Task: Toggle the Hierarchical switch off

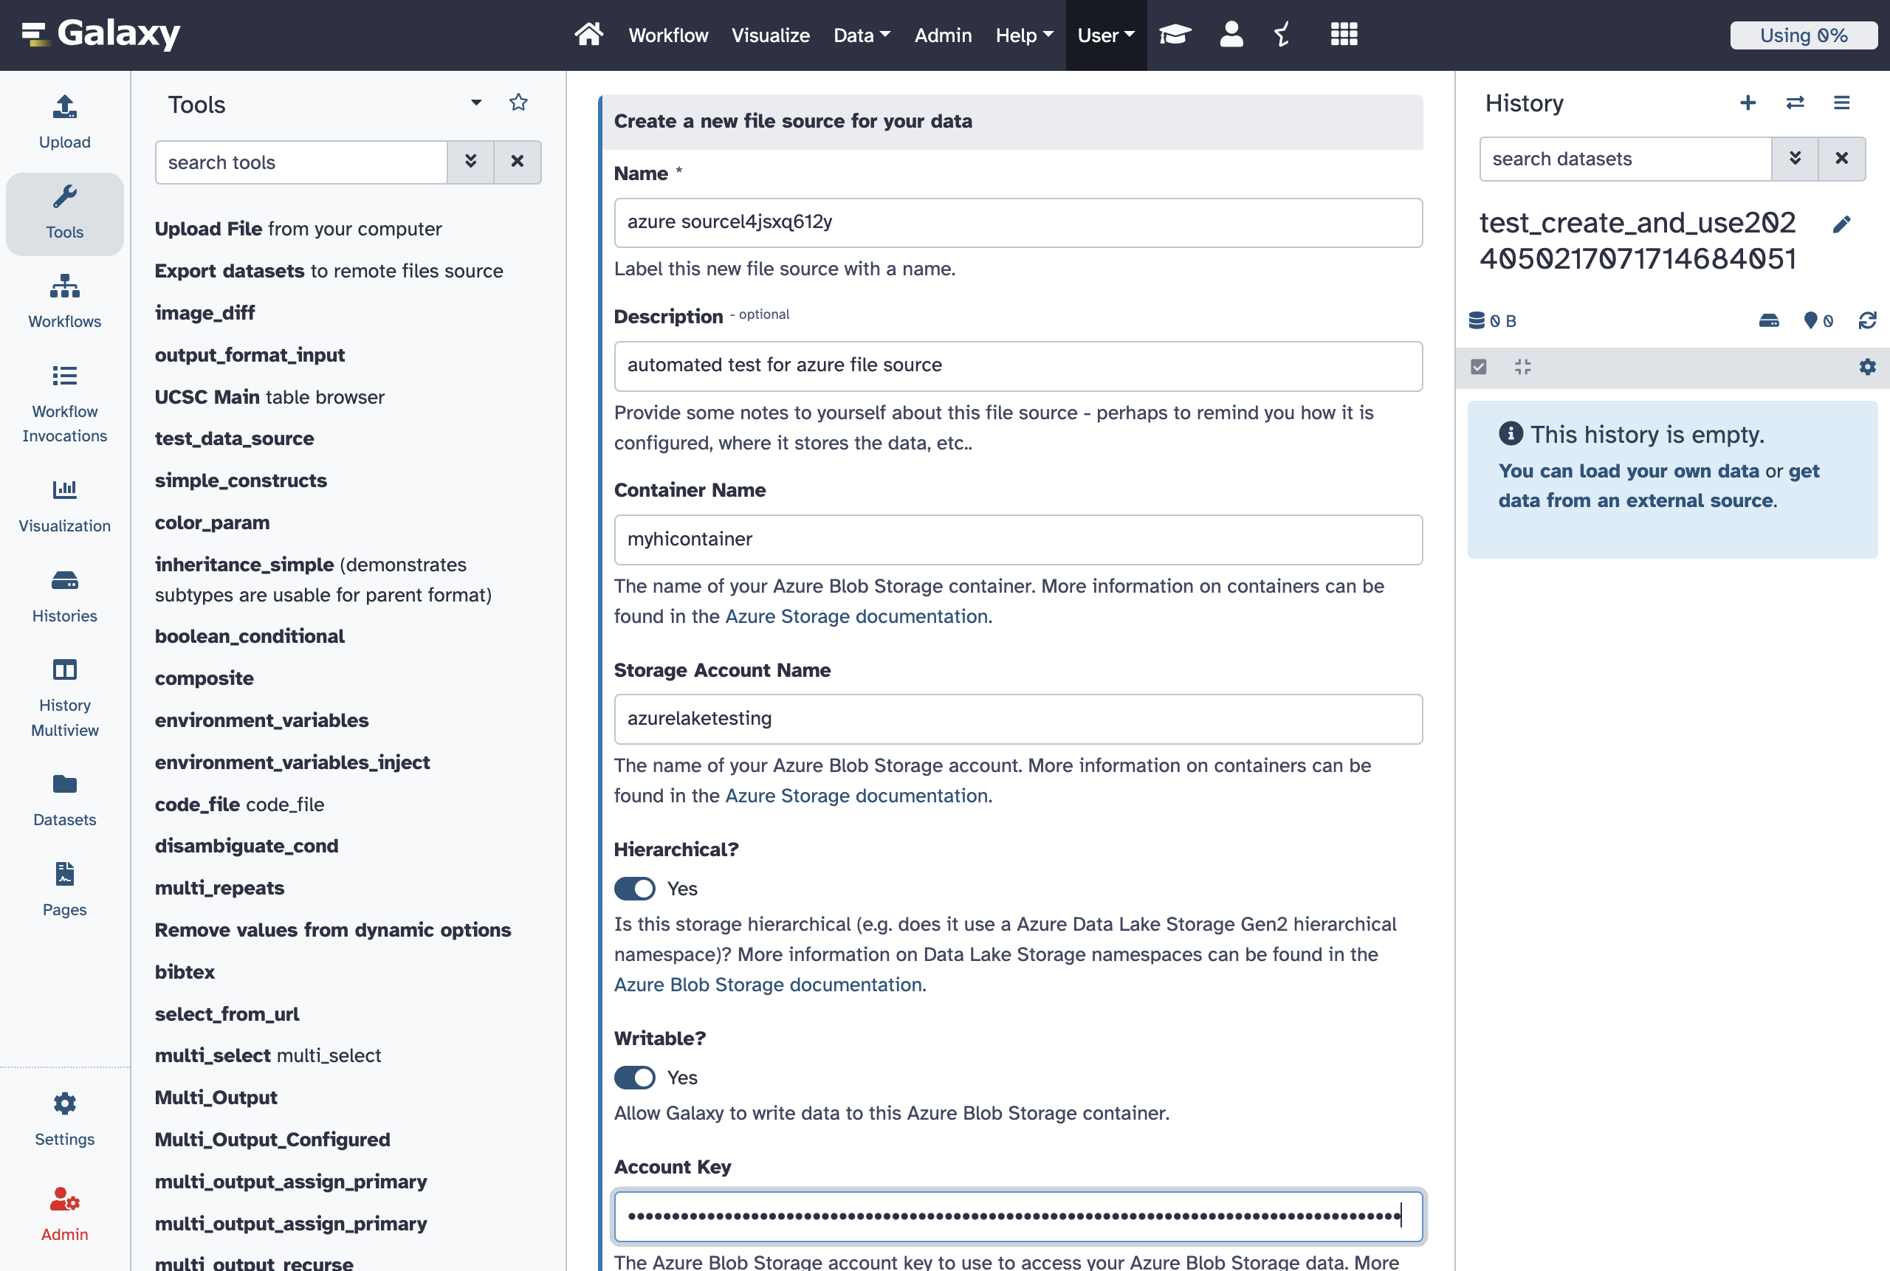Action: click(x=634, y=889)
